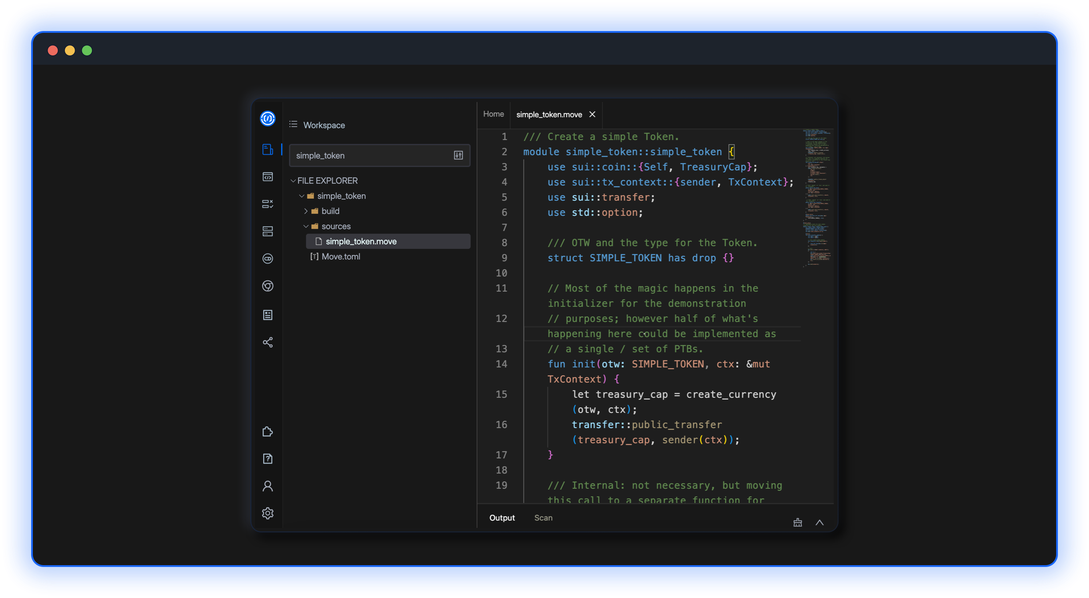The image size is (1089, 598).
Task: Open the checklist with cross and check icon
Action: click(x=267, y=204)
